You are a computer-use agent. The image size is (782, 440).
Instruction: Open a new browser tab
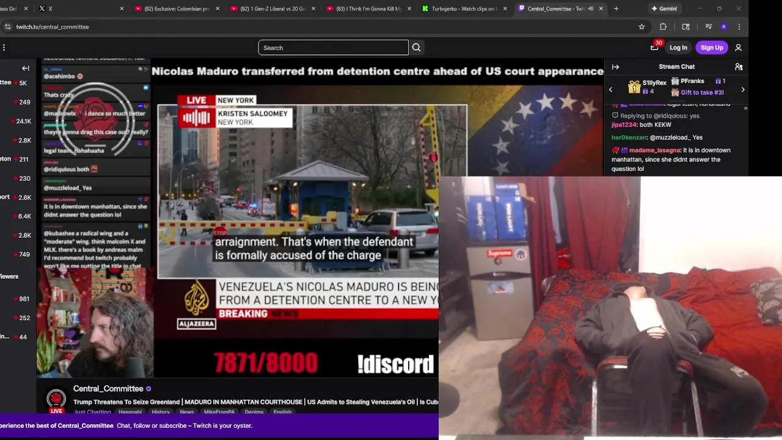[616, 9]
